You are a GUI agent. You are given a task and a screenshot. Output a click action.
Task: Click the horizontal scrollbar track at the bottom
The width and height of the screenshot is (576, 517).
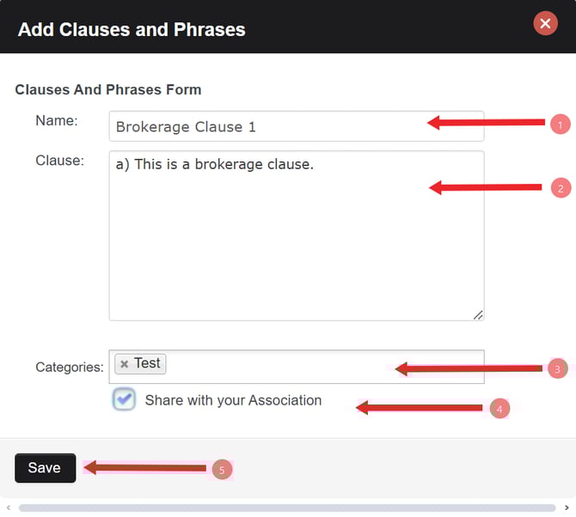pyautogui.click(x=287, y=508)
